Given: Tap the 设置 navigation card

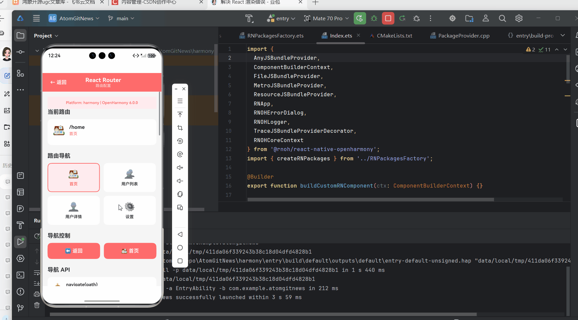Looking at the screenshot, I should tap(130, 210).
